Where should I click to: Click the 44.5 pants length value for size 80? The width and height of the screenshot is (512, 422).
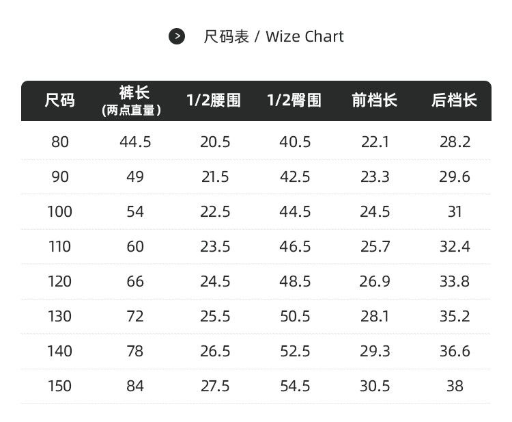tap(135, 142)
